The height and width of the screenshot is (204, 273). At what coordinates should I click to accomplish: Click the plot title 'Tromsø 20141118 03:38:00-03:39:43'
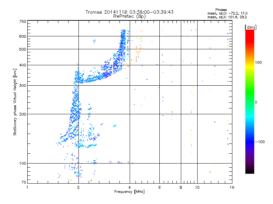pyautogui.click(x=129, y=12)
